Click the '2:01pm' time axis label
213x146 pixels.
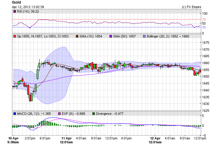pyautogui.click(x=30, y=138)
